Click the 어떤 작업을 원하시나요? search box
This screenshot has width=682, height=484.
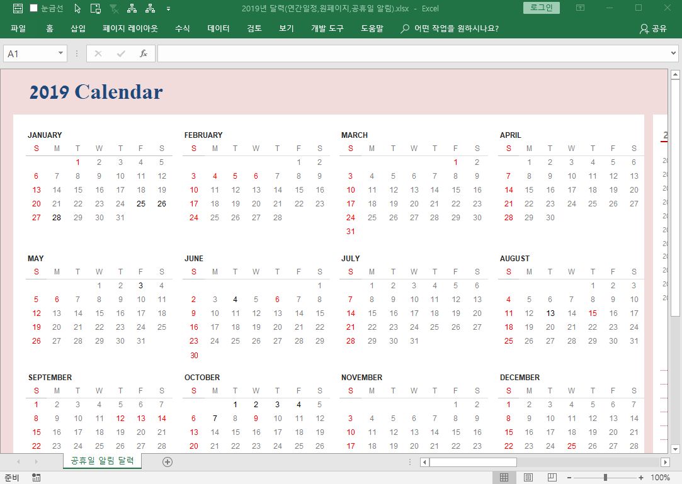(x=450, y=28)
